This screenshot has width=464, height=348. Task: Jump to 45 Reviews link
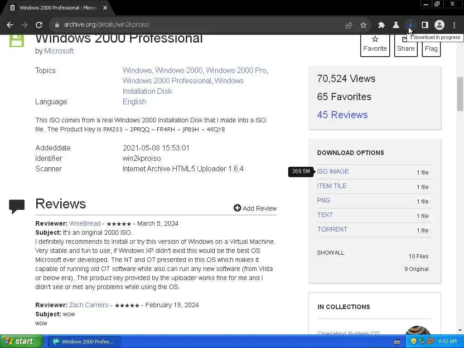(x=343, y=115)
